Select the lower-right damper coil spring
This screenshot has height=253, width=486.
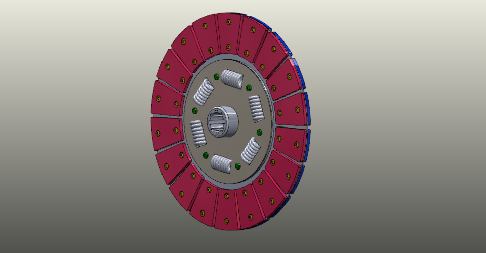(x=250, y=151)
